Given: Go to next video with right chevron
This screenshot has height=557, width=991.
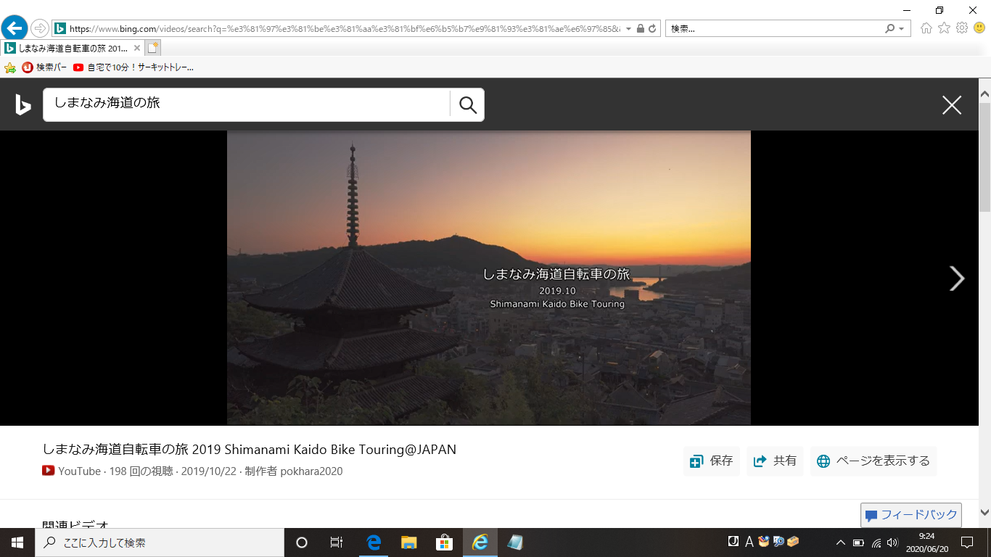Looking at the screenshot, I should click(957, 278).
